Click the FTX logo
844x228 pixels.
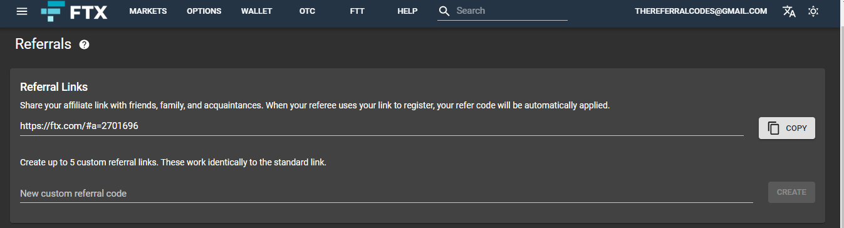click(74, 11)
